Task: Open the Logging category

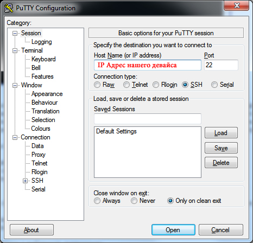Action: pyautogui.click(x=42, y=42)
